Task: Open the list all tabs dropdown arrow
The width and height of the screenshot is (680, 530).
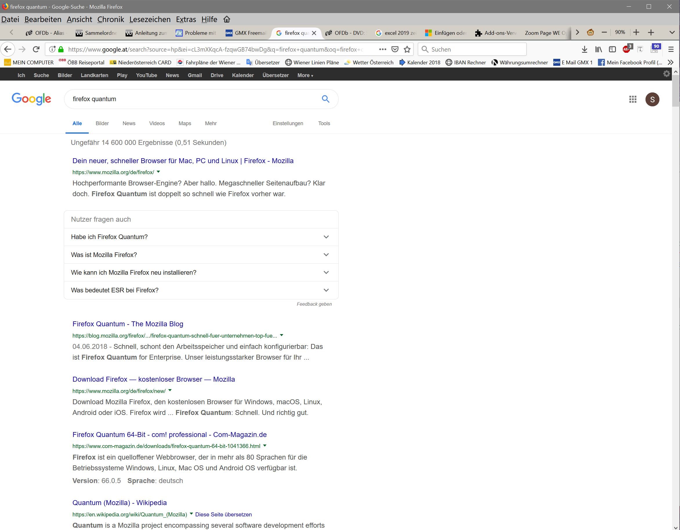Action: coord(672,32)
